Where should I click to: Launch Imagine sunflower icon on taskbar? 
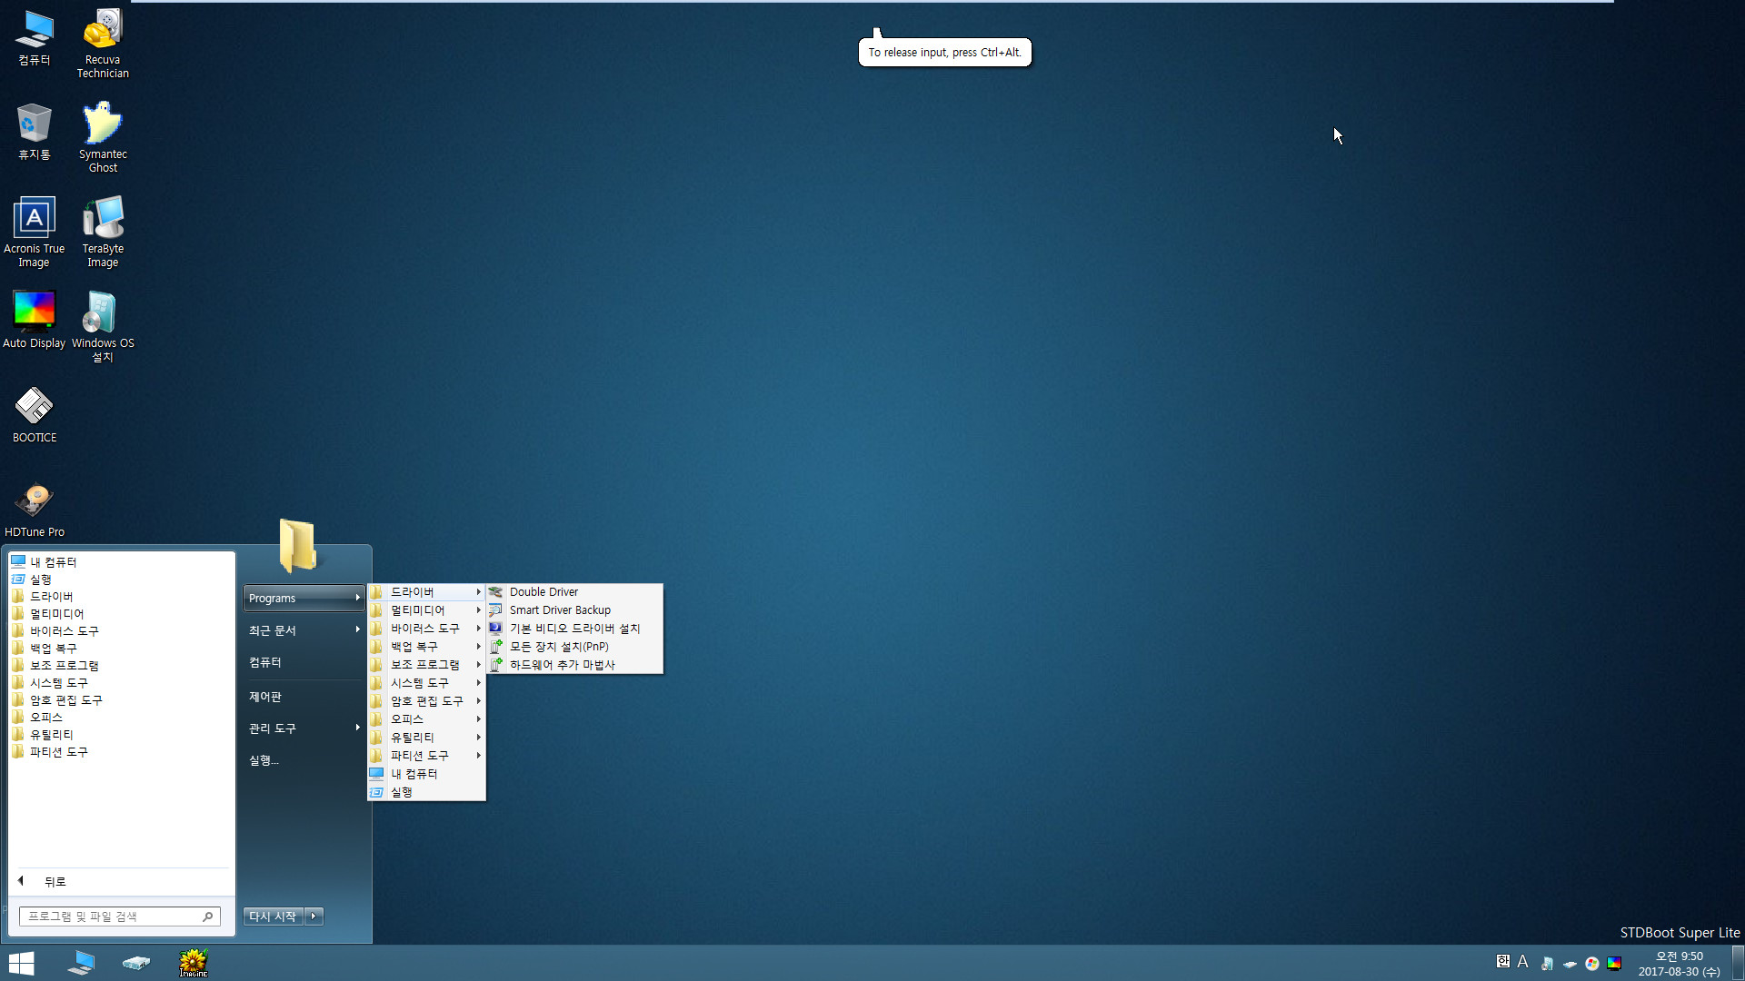(x=193, y=963)
